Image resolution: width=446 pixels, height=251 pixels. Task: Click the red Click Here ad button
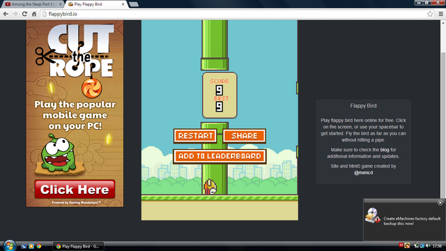75,189
